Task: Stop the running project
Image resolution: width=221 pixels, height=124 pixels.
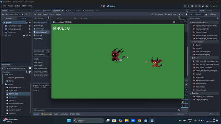Action: (192, 6)
